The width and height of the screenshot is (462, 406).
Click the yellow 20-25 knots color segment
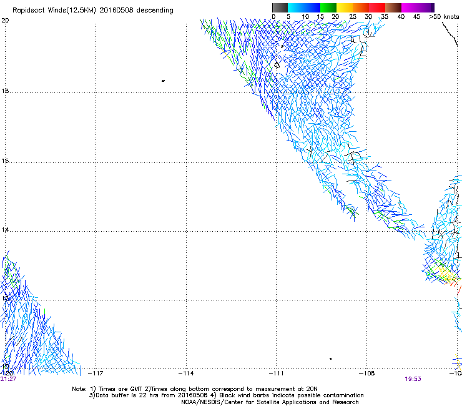pyautogui.click(x=345, y=7)
